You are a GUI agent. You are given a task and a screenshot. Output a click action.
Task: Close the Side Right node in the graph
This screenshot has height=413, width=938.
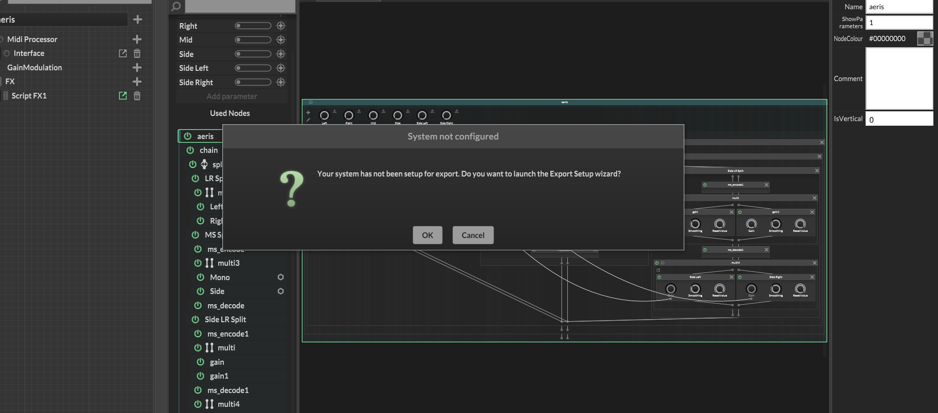pos(812,277)
